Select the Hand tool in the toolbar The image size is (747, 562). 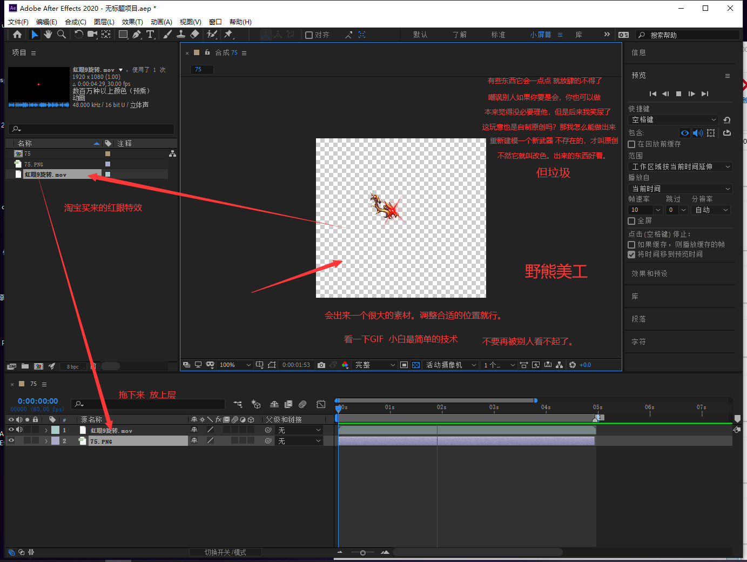48,35
